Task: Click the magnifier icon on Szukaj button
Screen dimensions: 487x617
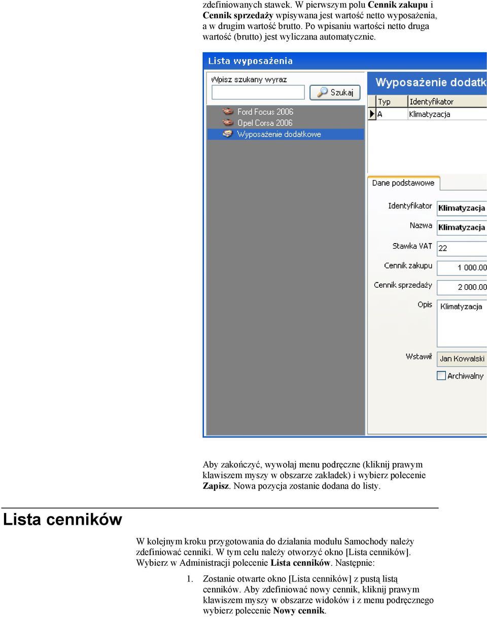Action: click(x=322, y=92)
